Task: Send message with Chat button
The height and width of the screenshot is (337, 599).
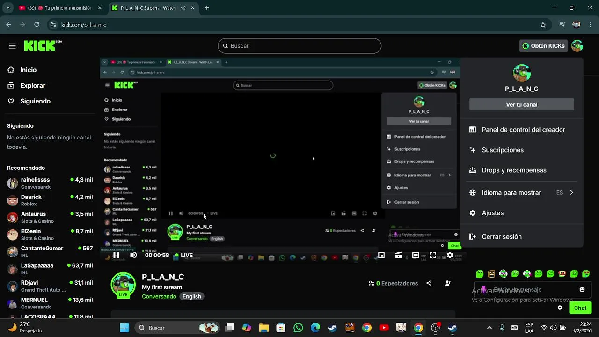Action: (x=580, y=308)
